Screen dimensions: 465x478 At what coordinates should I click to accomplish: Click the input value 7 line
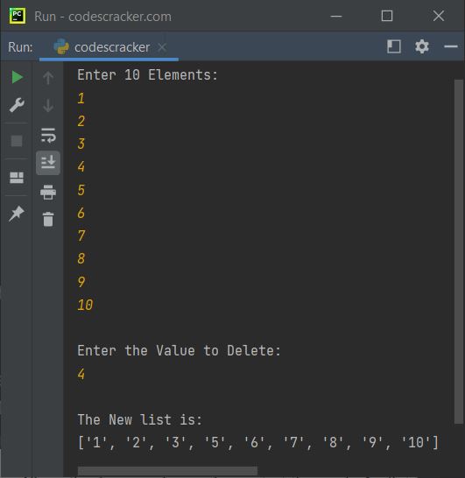[81, 236]
